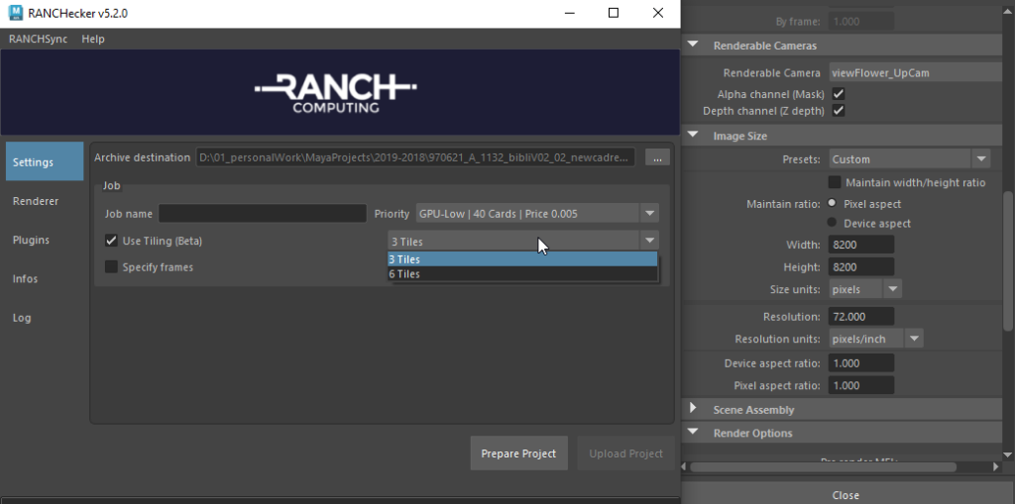
Task: Minimize the RANCHecker window
Action: (569, 13)
